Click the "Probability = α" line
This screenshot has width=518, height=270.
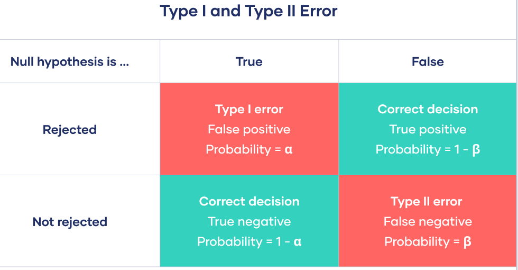(x=249, y=150)
